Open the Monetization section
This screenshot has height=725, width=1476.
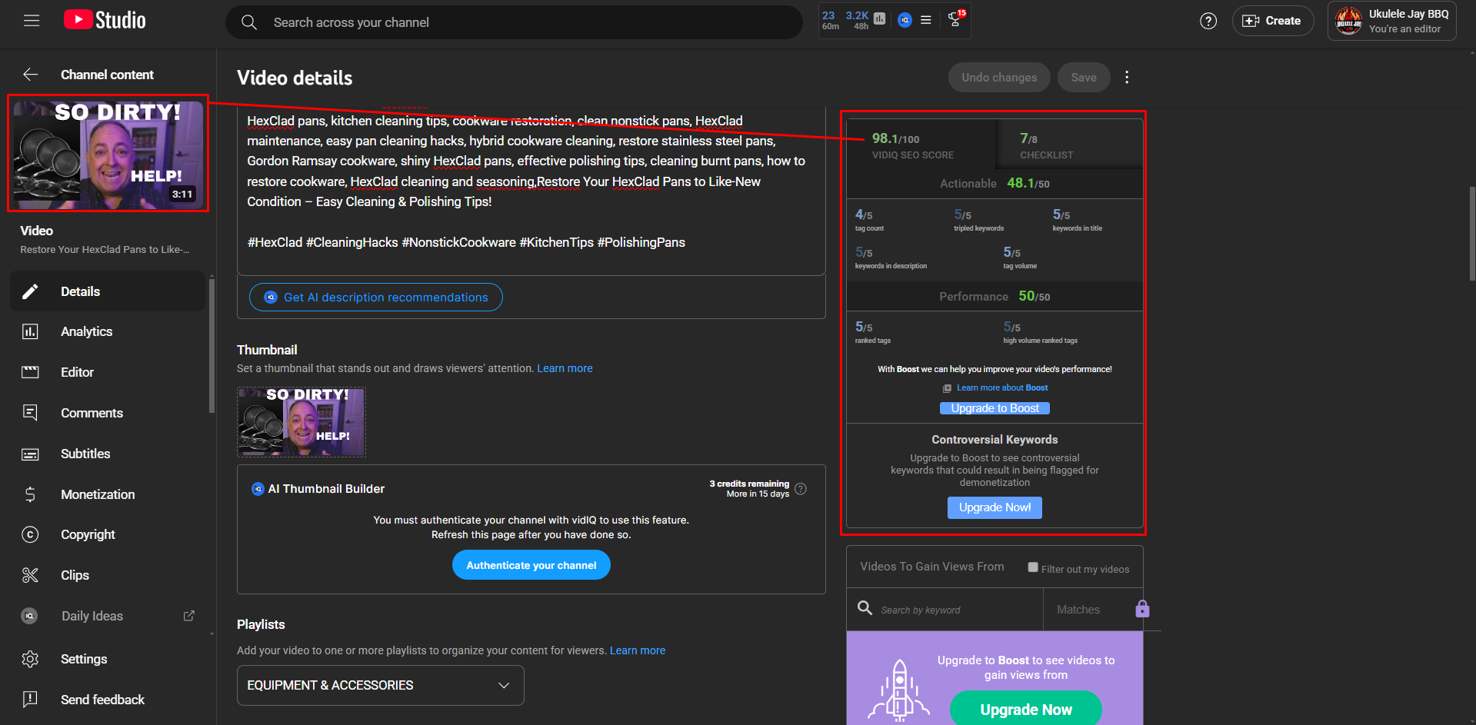[x=108, y=494]
